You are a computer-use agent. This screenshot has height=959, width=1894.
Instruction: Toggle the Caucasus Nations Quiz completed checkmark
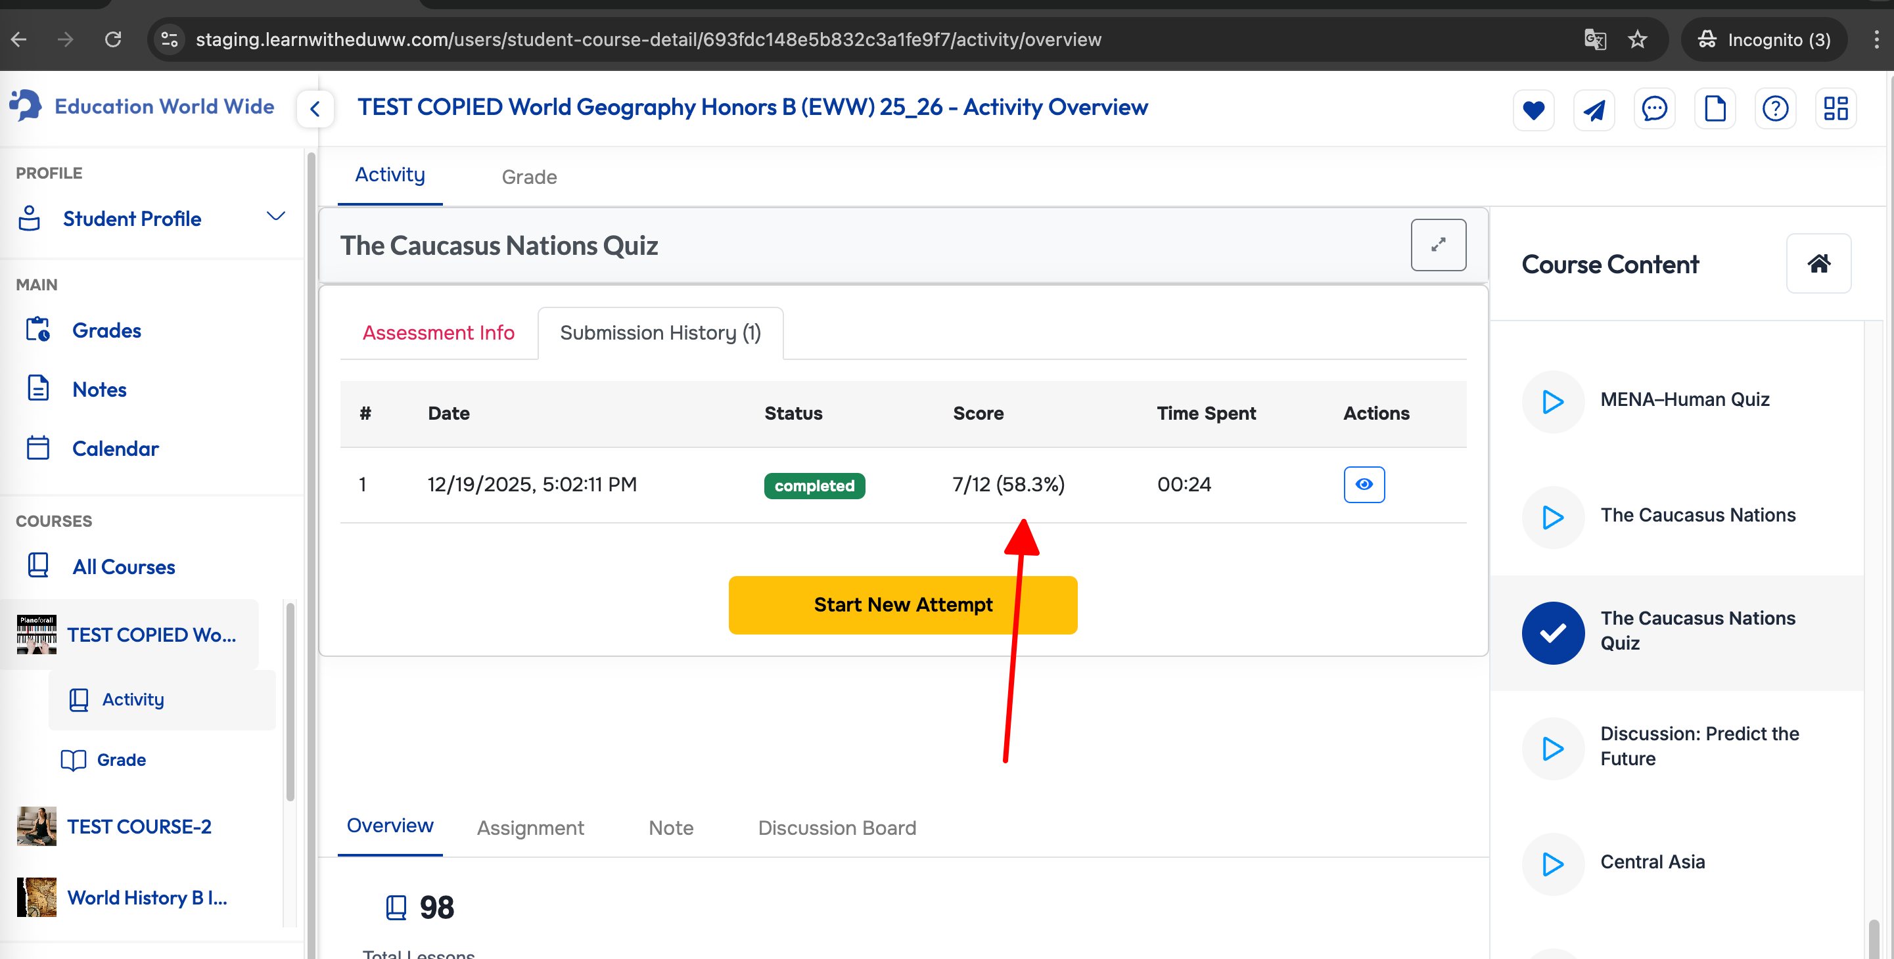click(x=1552, y=633)
